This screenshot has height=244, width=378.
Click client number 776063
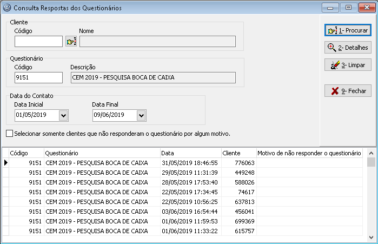pyautogui.click(x=244, y=163)
